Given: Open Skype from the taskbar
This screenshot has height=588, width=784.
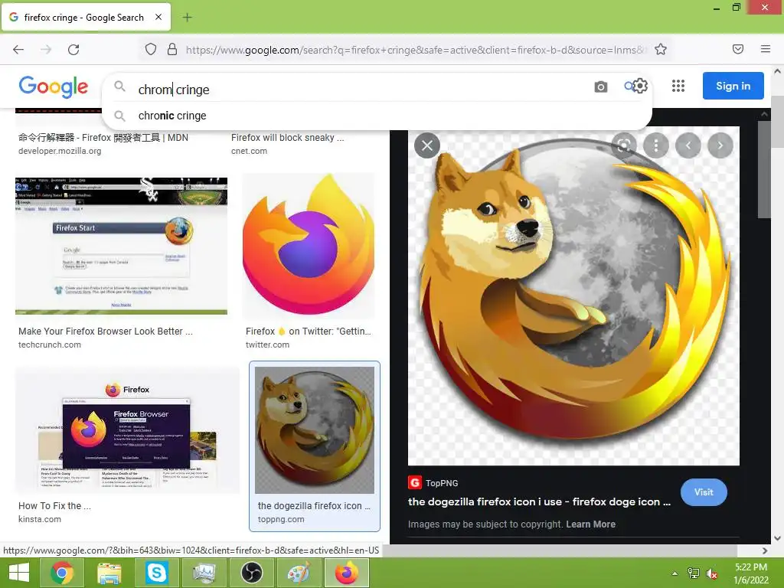Looking at the screenshot, I should pyautogui.click(x=156, y=573).
